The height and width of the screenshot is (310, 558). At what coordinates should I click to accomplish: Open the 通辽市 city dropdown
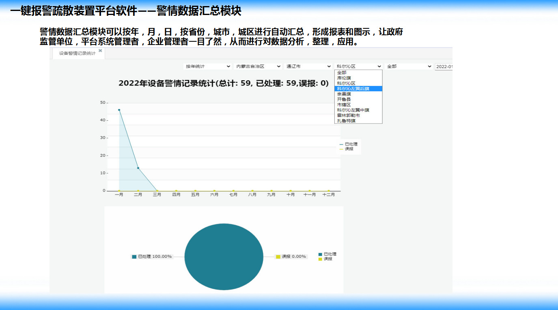[308, 66]
